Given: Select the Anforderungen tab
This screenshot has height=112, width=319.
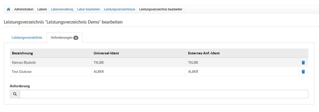Looking at the screenshot, I should 62,38.
